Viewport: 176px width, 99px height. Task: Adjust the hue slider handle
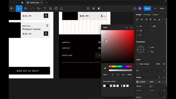(109, 67)
